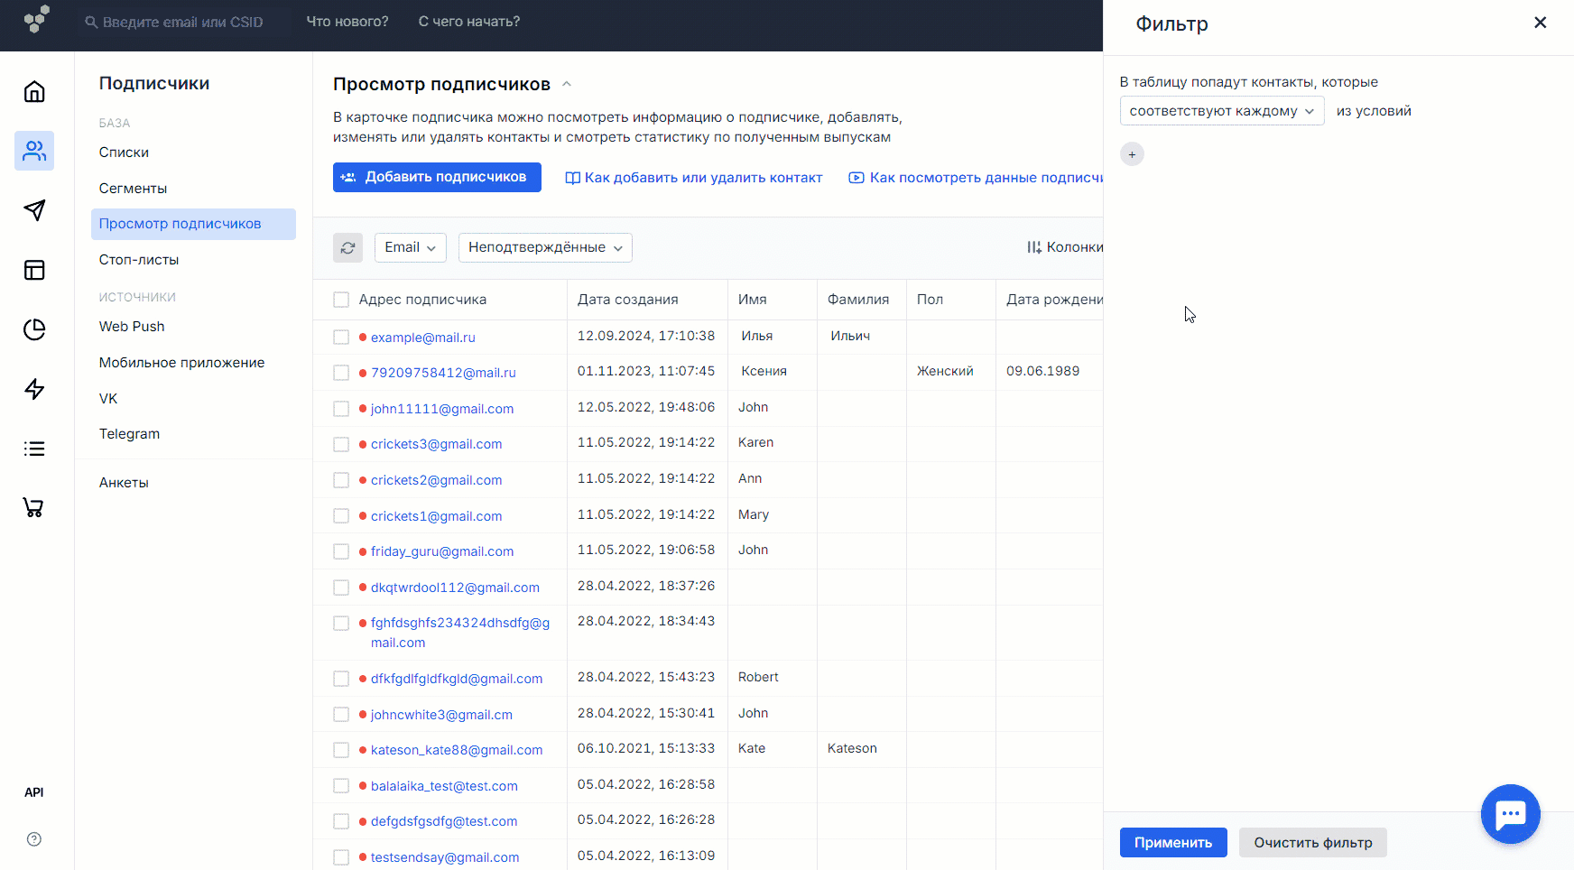Open the layout templates icon in sidebar
This screenshot has width=1574, height=870.
[x=34, y=270]
